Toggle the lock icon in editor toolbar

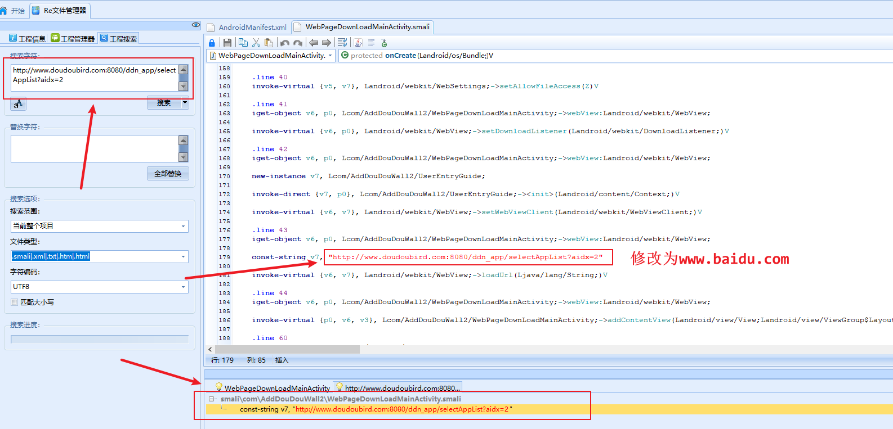tap(212, 43)
